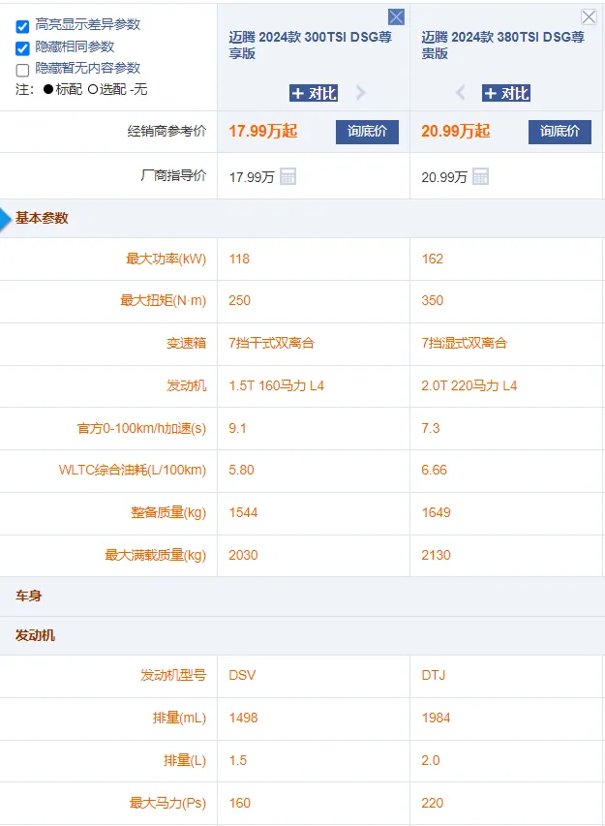Click 询底价 for the 20.99万 model
The height and width of the screenshot is (826, 605).
(x=560, y=132)
